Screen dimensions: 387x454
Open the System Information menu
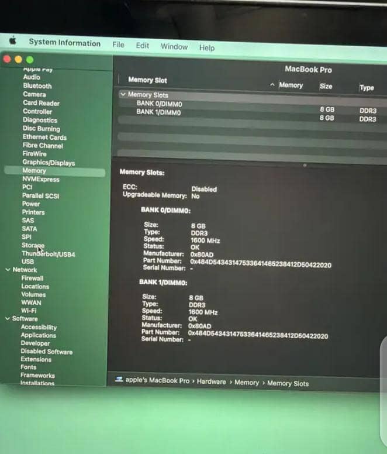coord(64,43)
